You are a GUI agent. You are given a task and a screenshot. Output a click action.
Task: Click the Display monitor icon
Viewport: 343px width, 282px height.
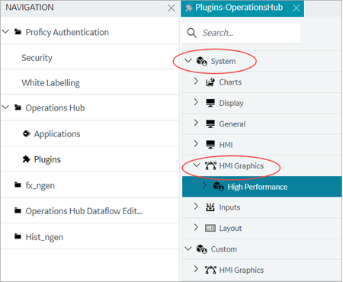(210, 103)
